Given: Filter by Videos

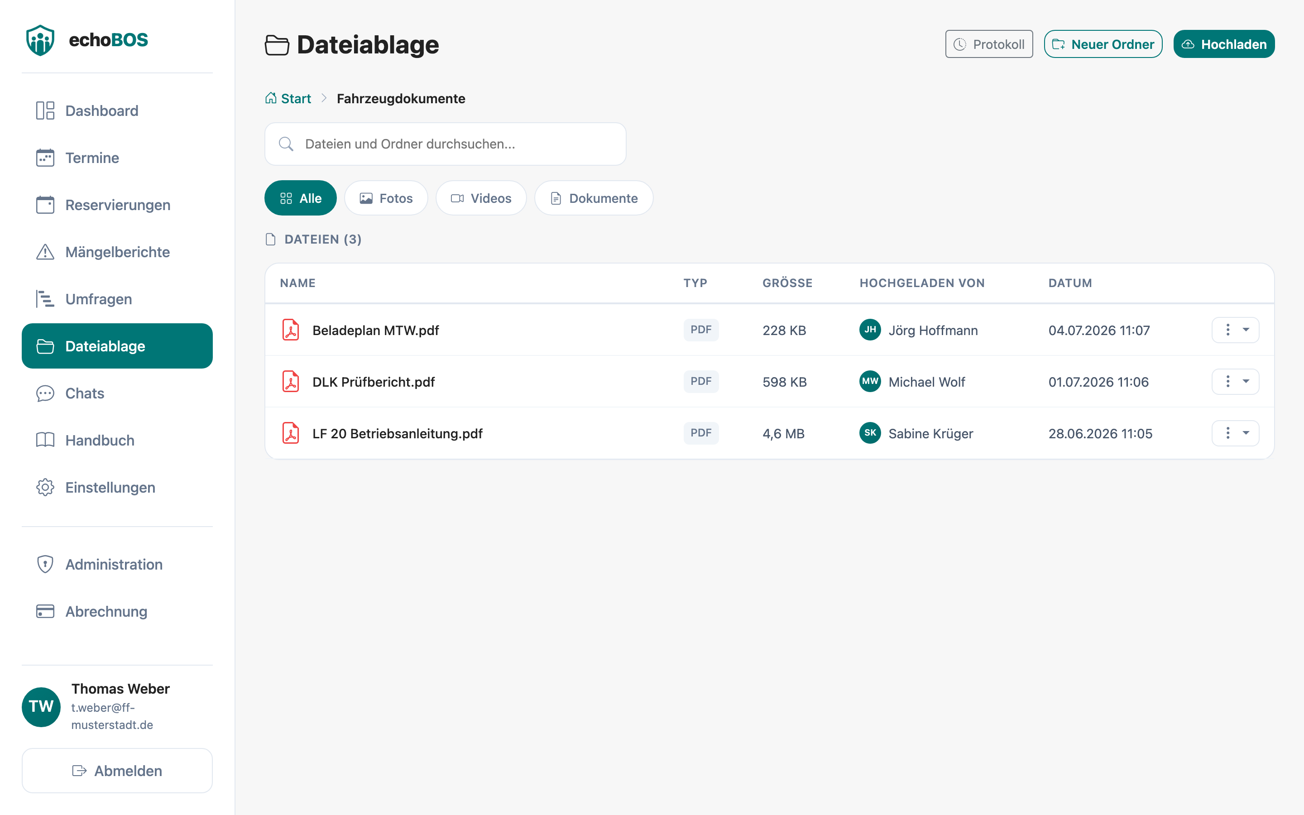Looking at the screenshot, I should click(481, 198).
